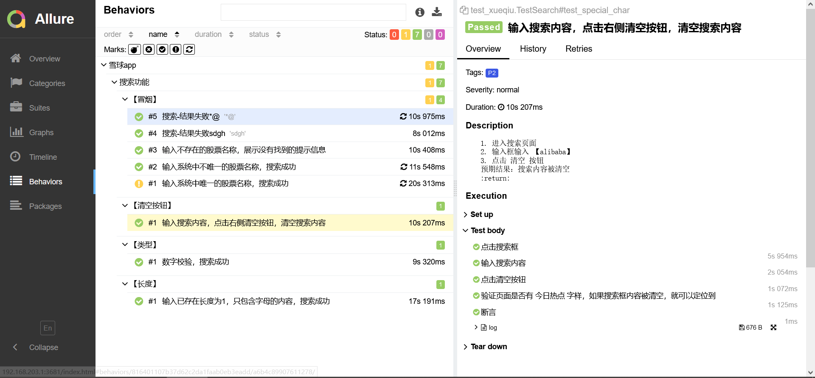Switch to the Retries tab
Image resolution: width=815 pixels, height=378 pixels.
pyautogui.click(x=578, y=49)
